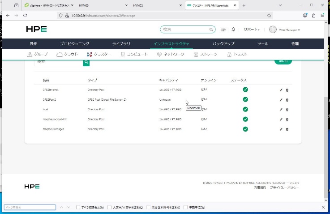
Task: Click the trash icon for GFS2Pool2
Action: (287, 99)
